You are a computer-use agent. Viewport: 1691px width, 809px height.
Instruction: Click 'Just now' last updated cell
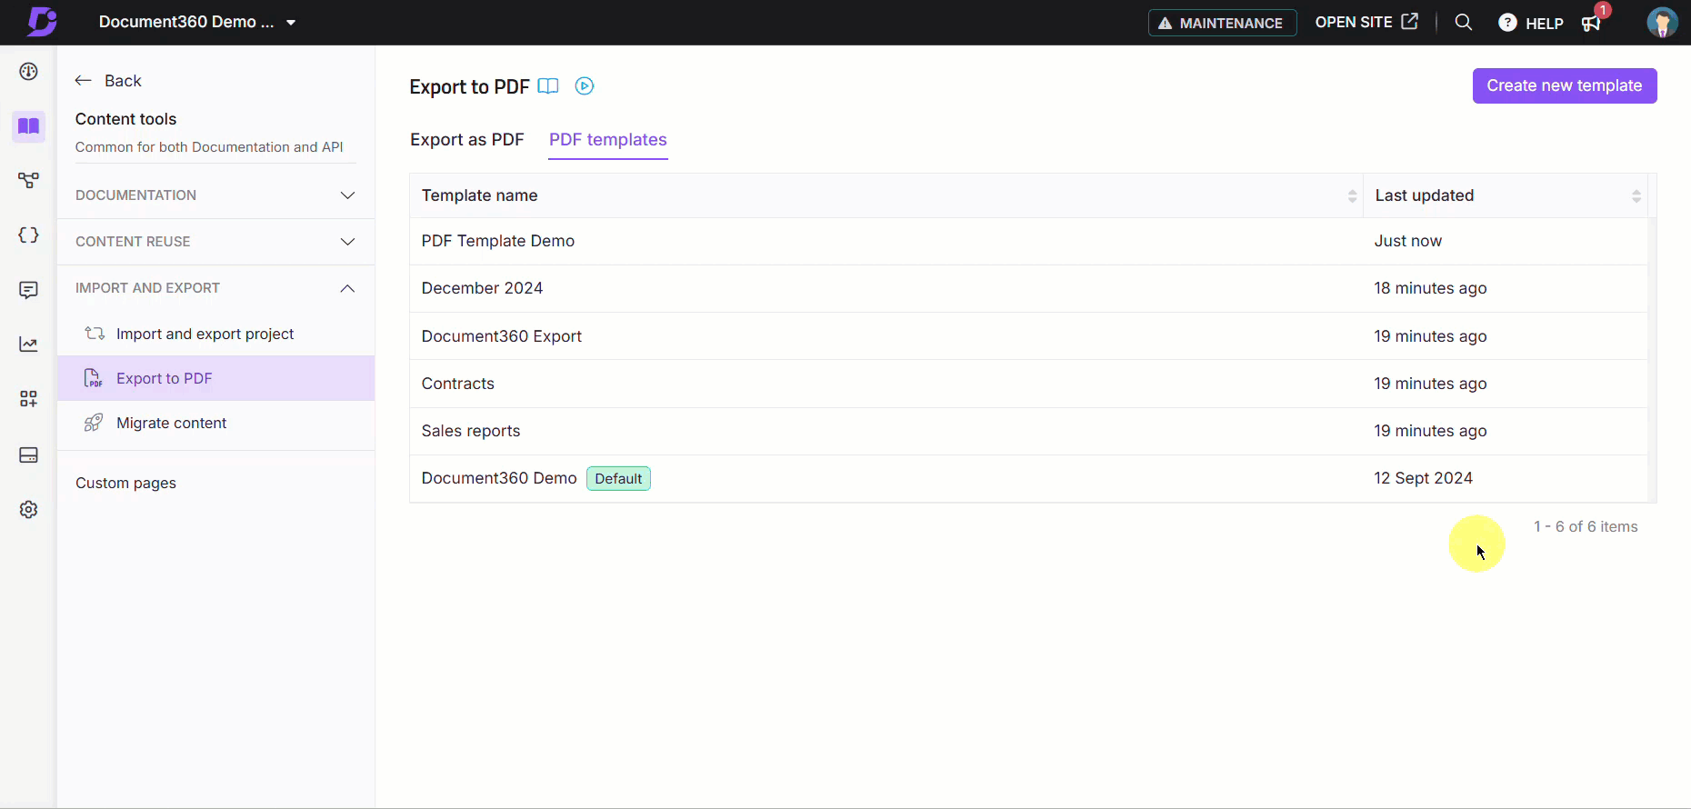(1407, 241)
